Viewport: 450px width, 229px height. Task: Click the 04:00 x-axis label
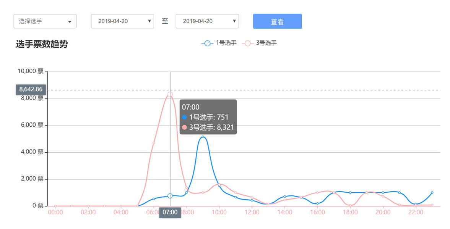point(121,212)
